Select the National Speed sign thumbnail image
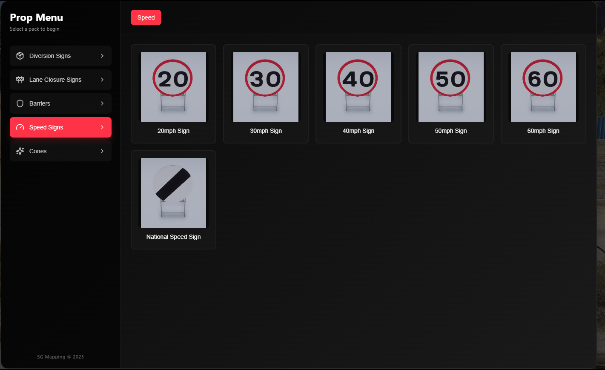 (173, 193)
